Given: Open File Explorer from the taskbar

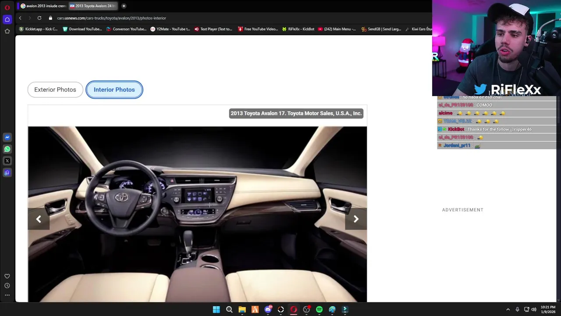Looking at the screenshot, I should [242, 310].
